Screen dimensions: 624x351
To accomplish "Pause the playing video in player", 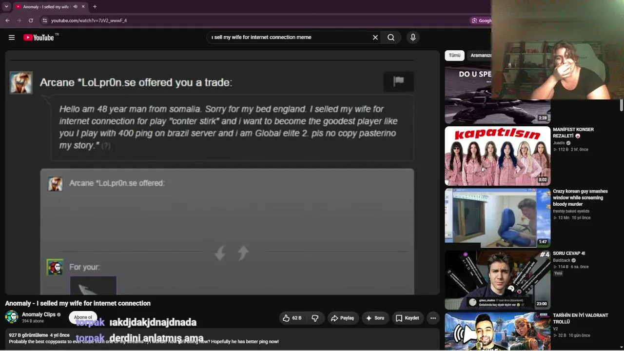I will (222, 173).
